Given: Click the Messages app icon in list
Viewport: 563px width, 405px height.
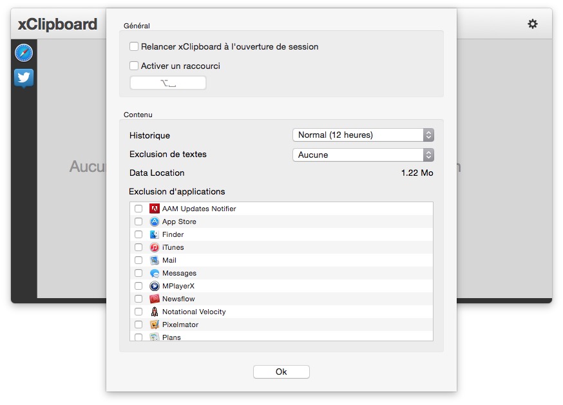Looking at the screenshot, I should point(155,273).
